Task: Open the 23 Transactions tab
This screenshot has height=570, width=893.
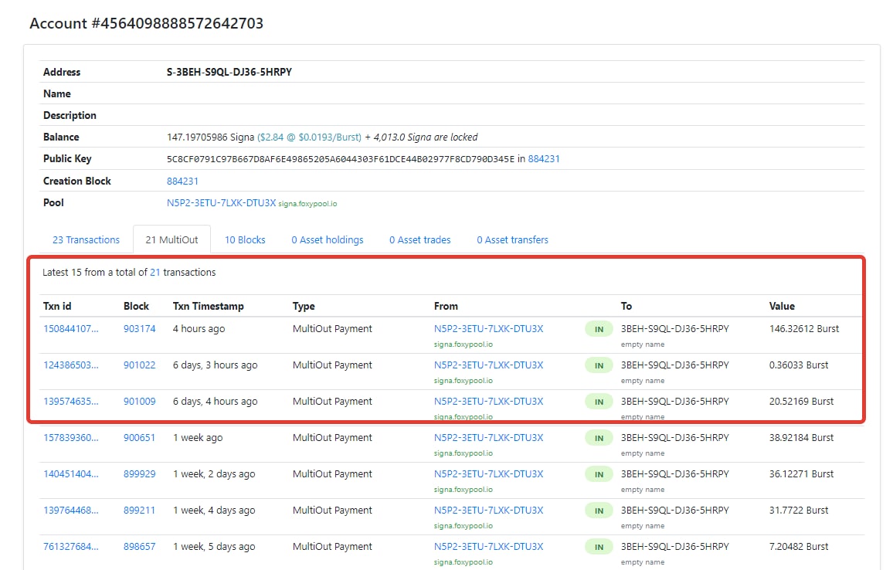Action: 86,239
